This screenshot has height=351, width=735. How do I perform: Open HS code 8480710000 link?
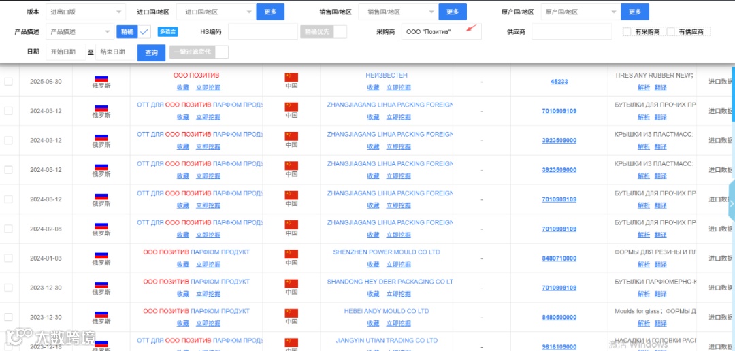tap(559, 258)
